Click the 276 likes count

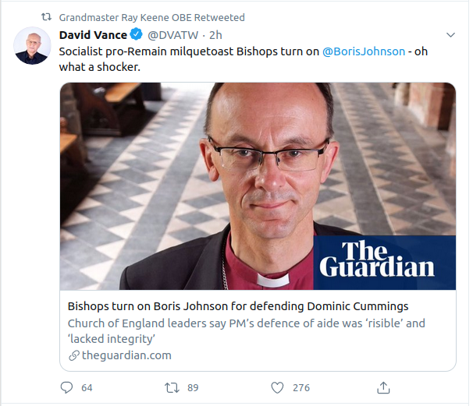click(301, 387)
